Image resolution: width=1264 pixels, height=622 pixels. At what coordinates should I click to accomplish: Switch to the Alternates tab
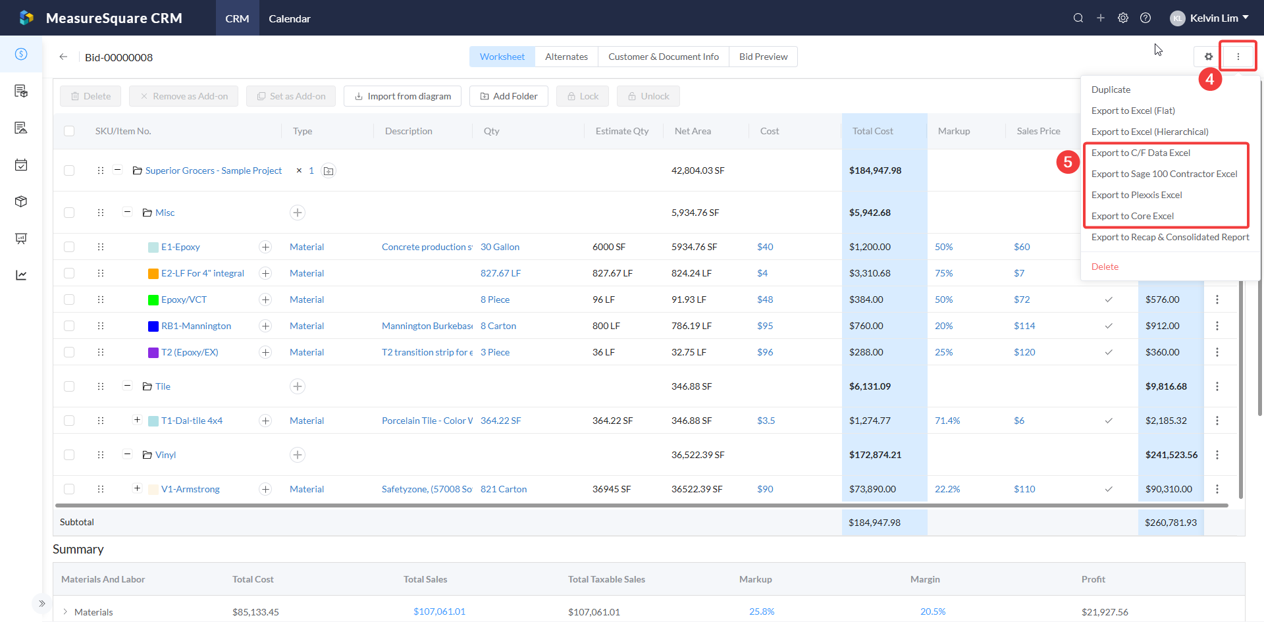tap(566, 57)
